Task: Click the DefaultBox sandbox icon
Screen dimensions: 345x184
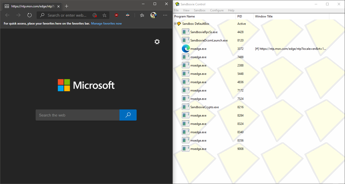Action: pos(179,24)
